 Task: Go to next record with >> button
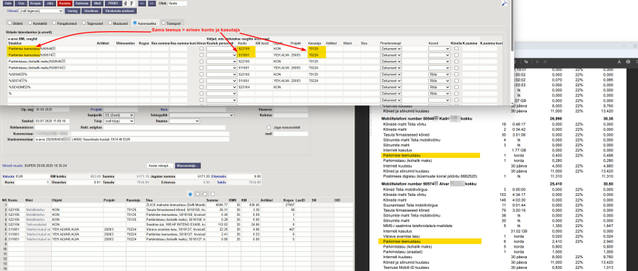pyautogui.click(x=152, y=4)
